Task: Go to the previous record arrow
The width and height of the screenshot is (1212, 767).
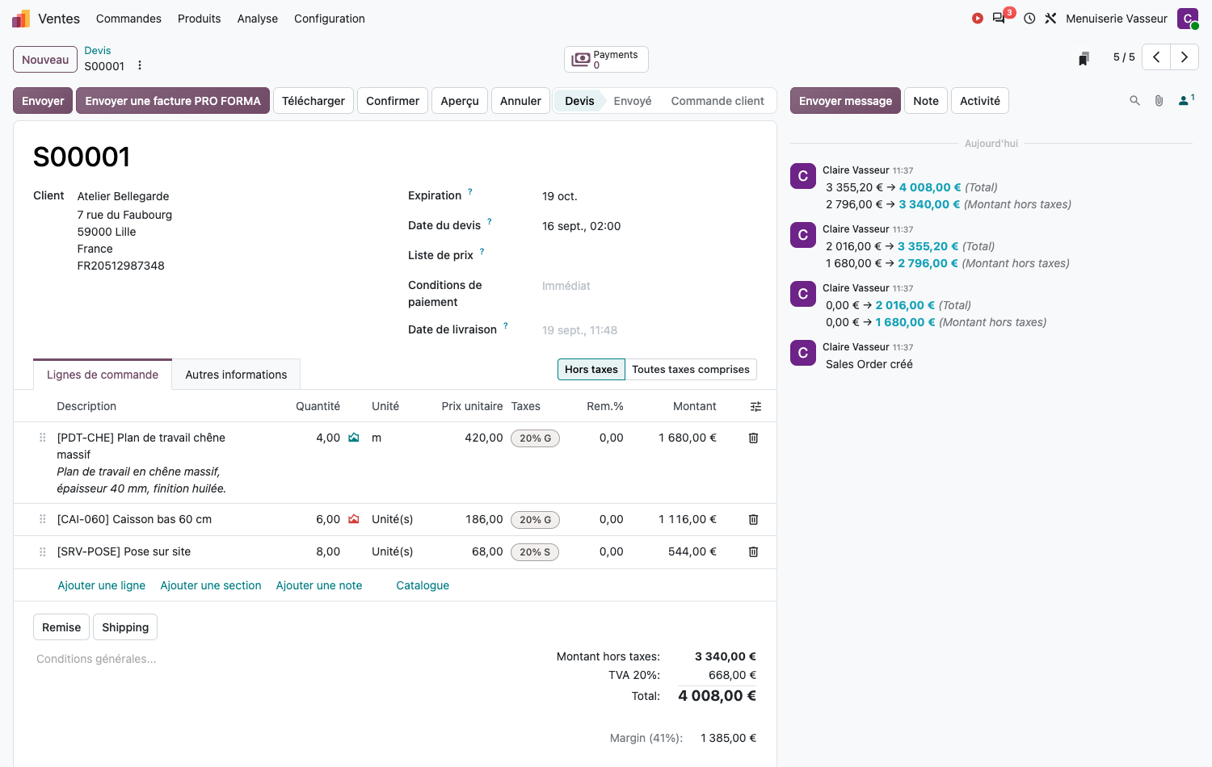Action: click(1156, 57)
